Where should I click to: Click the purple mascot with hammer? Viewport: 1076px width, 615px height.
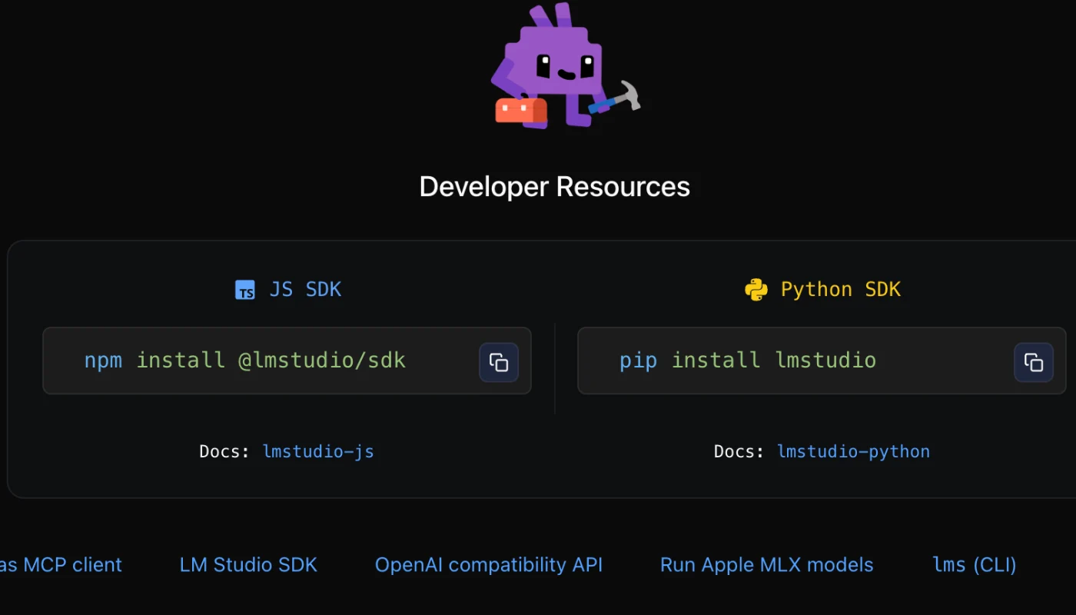565,65
